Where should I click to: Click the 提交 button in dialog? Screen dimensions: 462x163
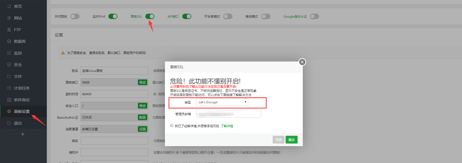click(x=291, y=140)
